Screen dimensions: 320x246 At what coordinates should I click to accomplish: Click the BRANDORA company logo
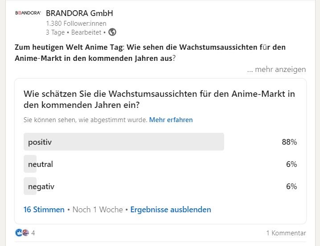click(28, 13)
